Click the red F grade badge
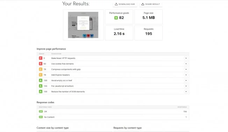The height and width of the screenshot is (132, 228). 41,58
